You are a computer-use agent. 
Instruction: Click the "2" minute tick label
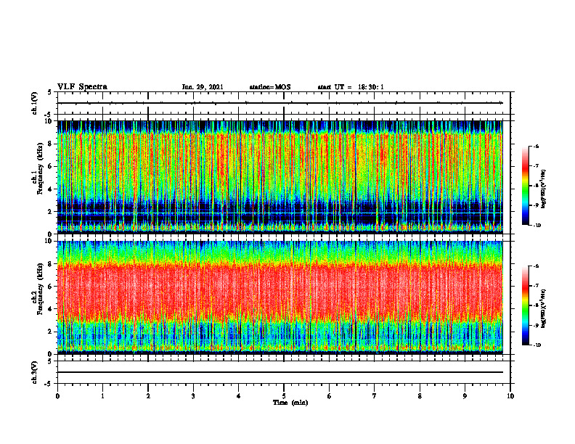(148, 396)
